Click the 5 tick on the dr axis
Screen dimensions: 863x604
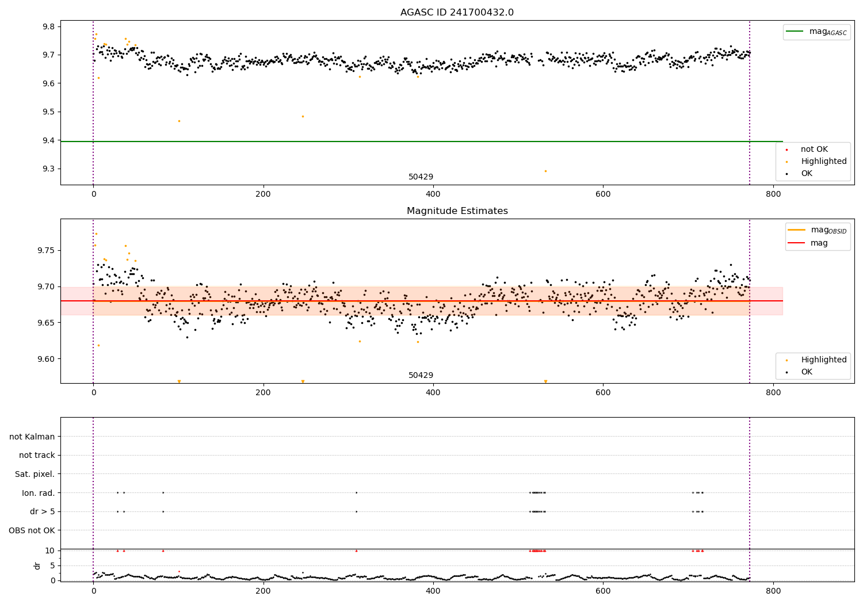(52, 565)
